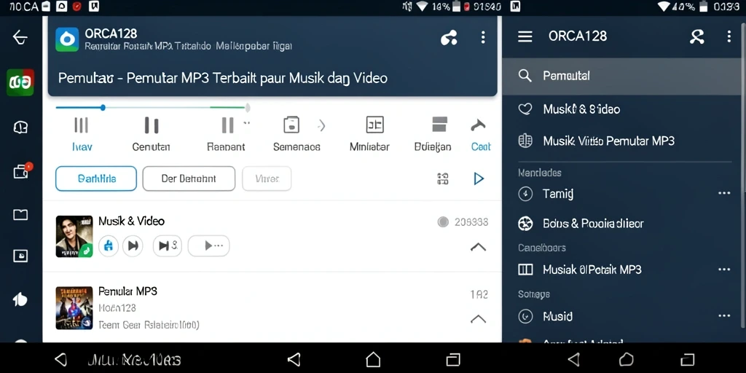Image resolution: width=746 pixels, height=373 pixels.
Task: Click the ORCA128 app logo in header
Action: tap(67, 39)
